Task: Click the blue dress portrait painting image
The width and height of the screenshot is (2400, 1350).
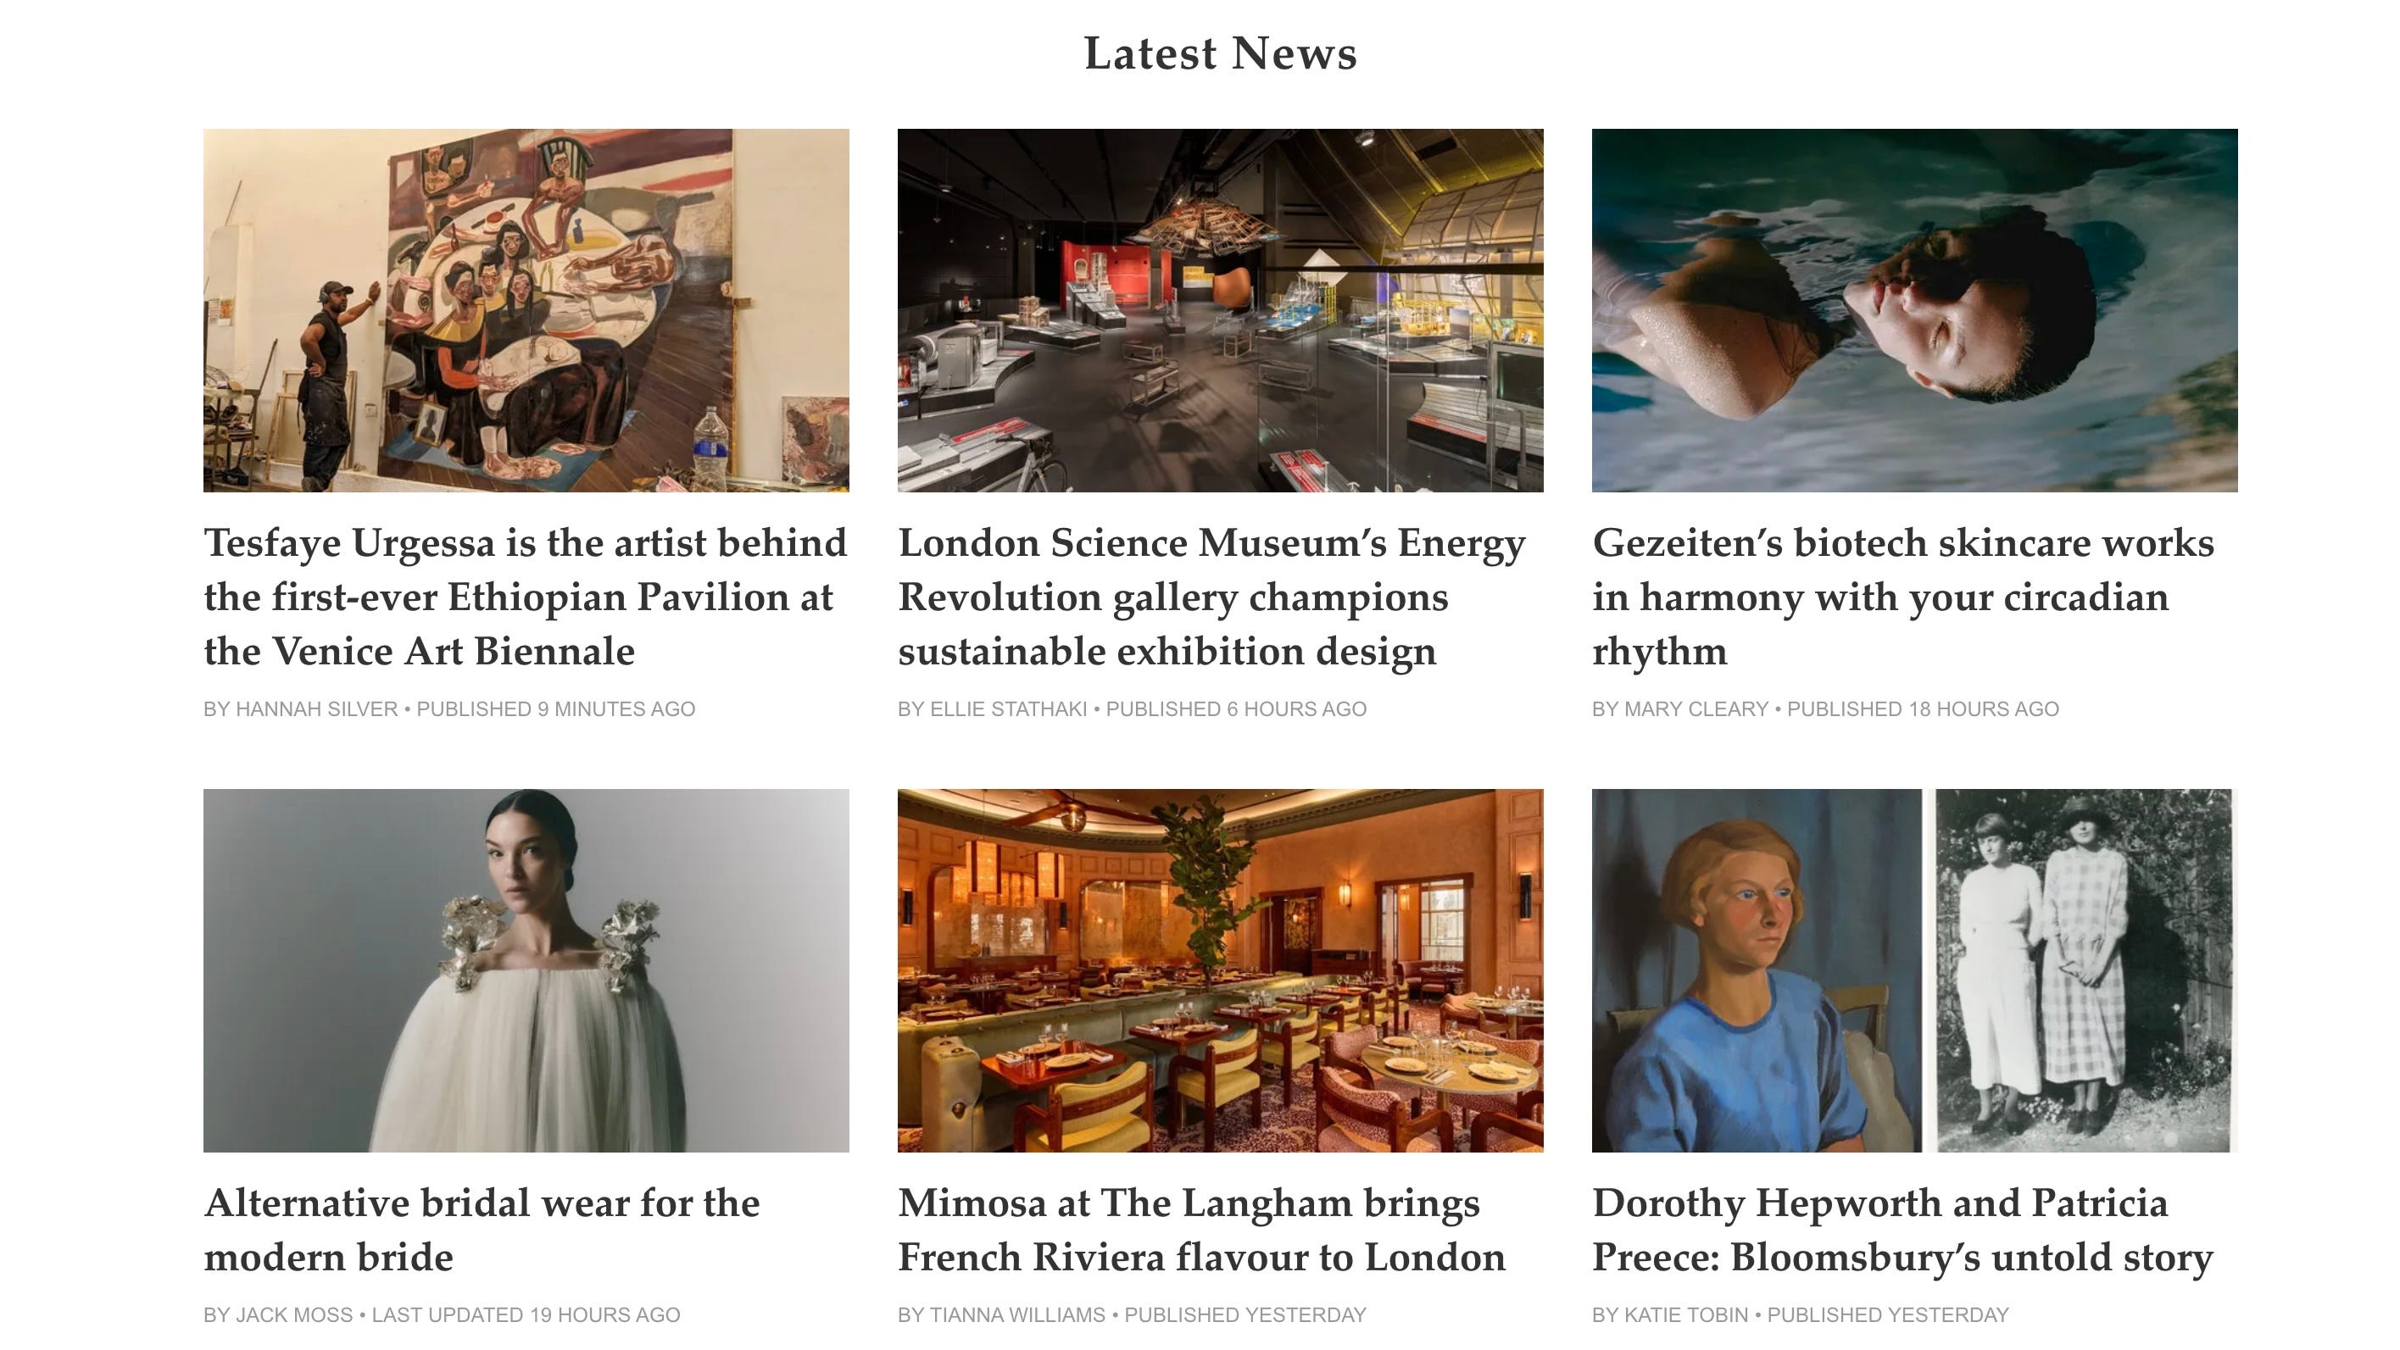Action: click(1757, 970)
